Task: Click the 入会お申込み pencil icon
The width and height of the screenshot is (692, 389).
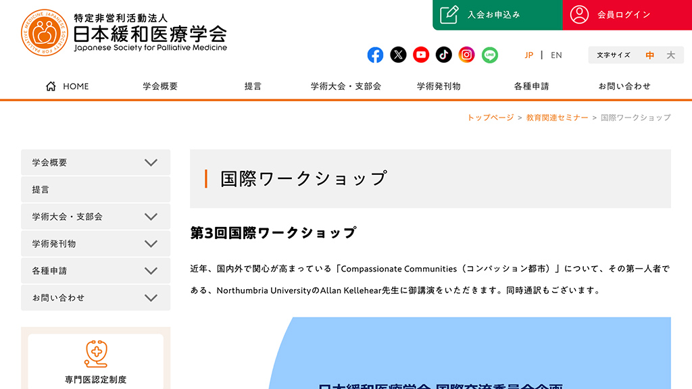Action: [x=449, y=15]
